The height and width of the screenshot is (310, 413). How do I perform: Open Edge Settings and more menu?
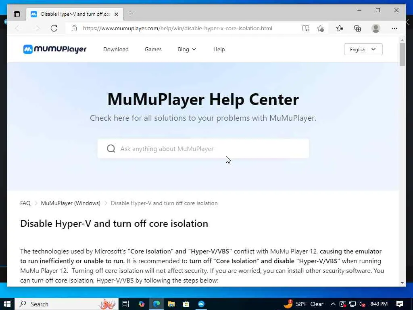[394, 28]
